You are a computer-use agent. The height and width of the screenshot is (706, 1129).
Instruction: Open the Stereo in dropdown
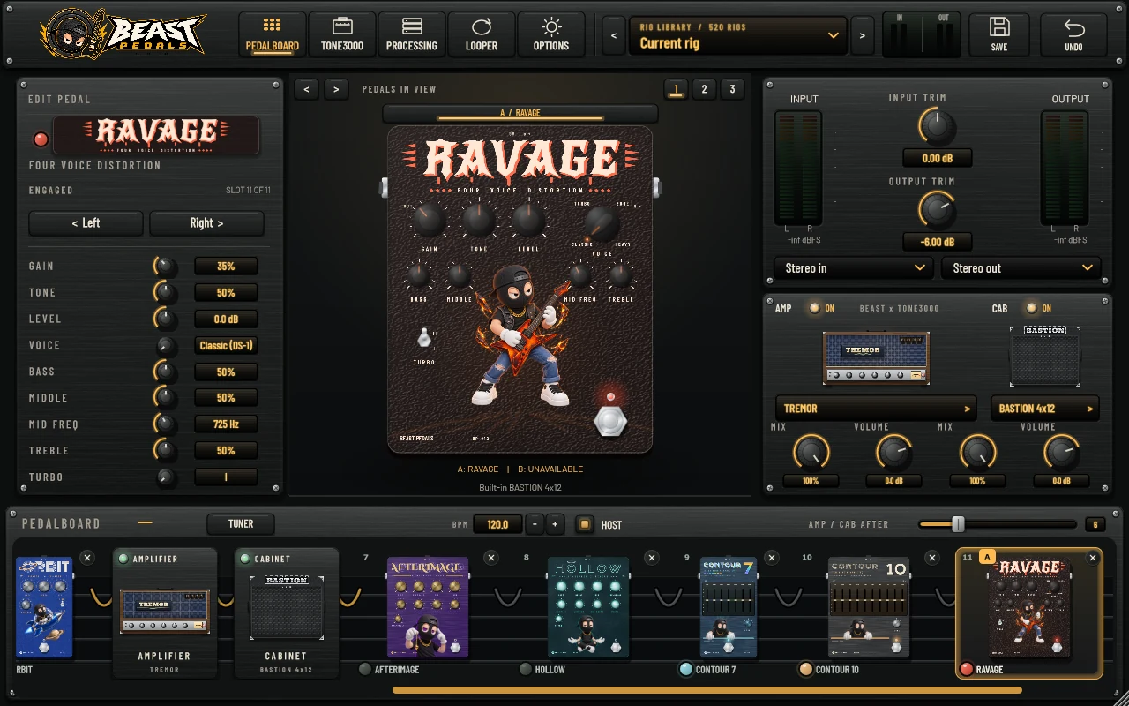[853, 267]
